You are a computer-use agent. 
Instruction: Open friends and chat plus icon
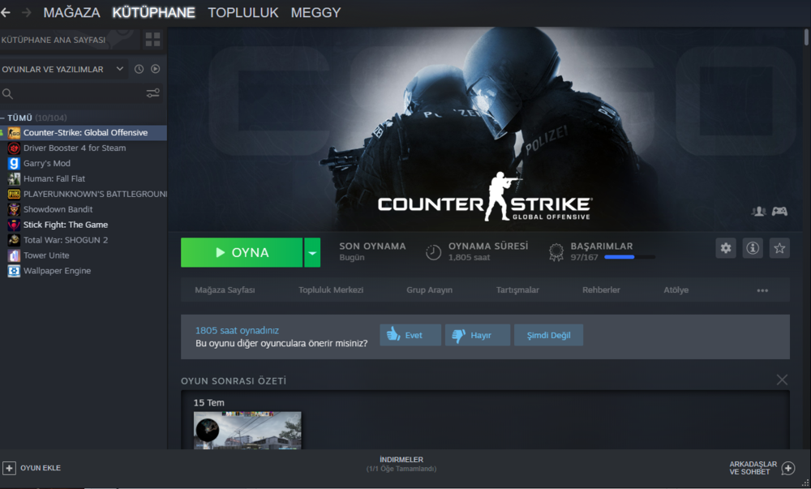[788, 469]
